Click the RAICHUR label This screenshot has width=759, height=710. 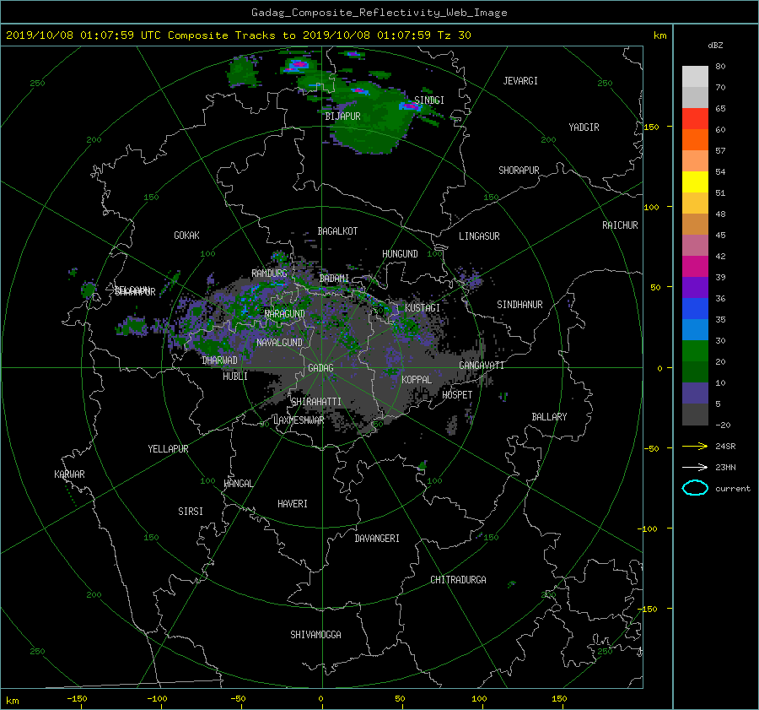click(x=620, y=225)
